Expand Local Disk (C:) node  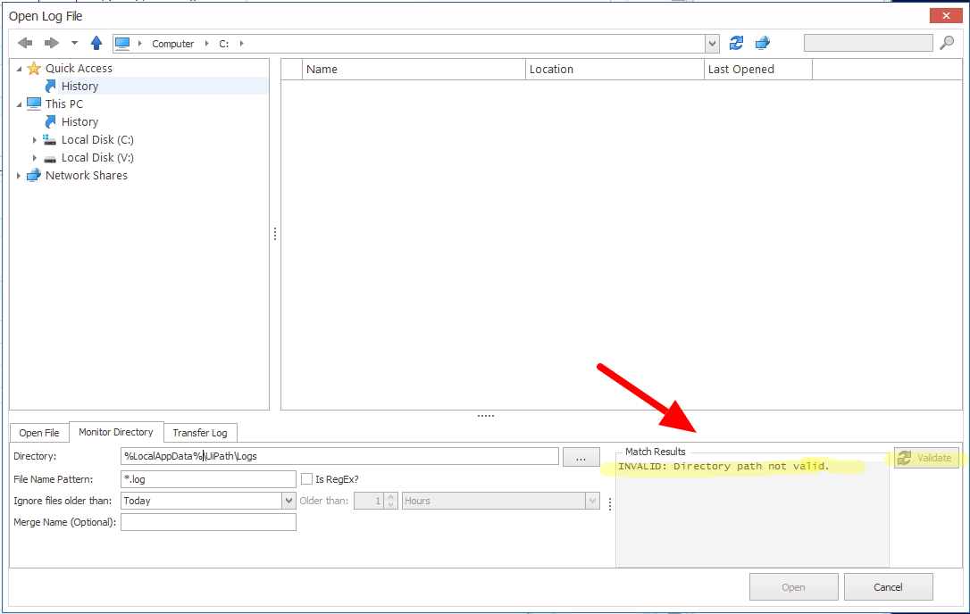pos(35,140)
